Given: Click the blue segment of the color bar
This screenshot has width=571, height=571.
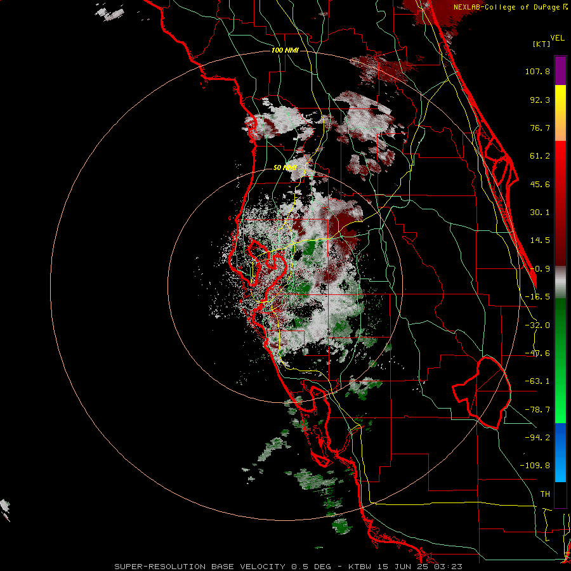Looking at the screenshot, I should [x=560, y=452].
